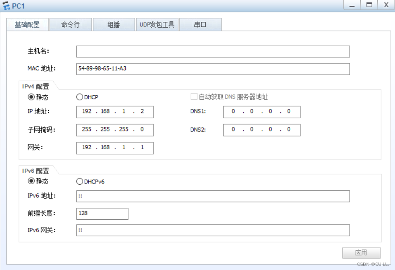Click the last octet 2 of IP 地址
The height and width of the screenshot is (270, 395).
click(x=142, y=111)
